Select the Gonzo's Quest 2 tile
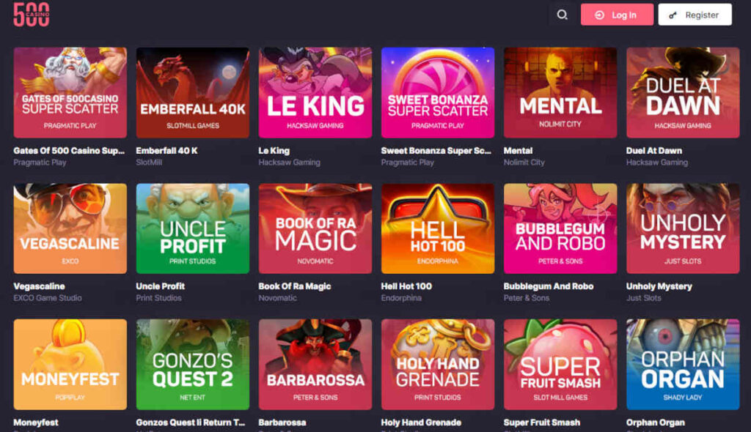 point(193,364)
